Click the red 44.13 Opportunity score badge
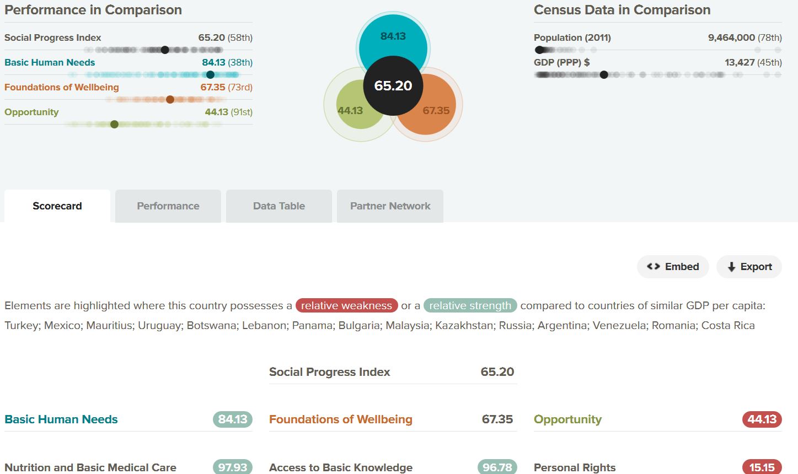Viewport: 798px width, 474px height. (762, 419)
